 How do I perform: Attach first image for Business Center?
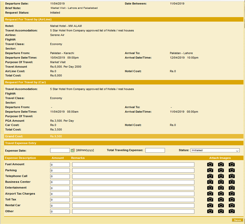pyautogui.click(x=210, y=182)
